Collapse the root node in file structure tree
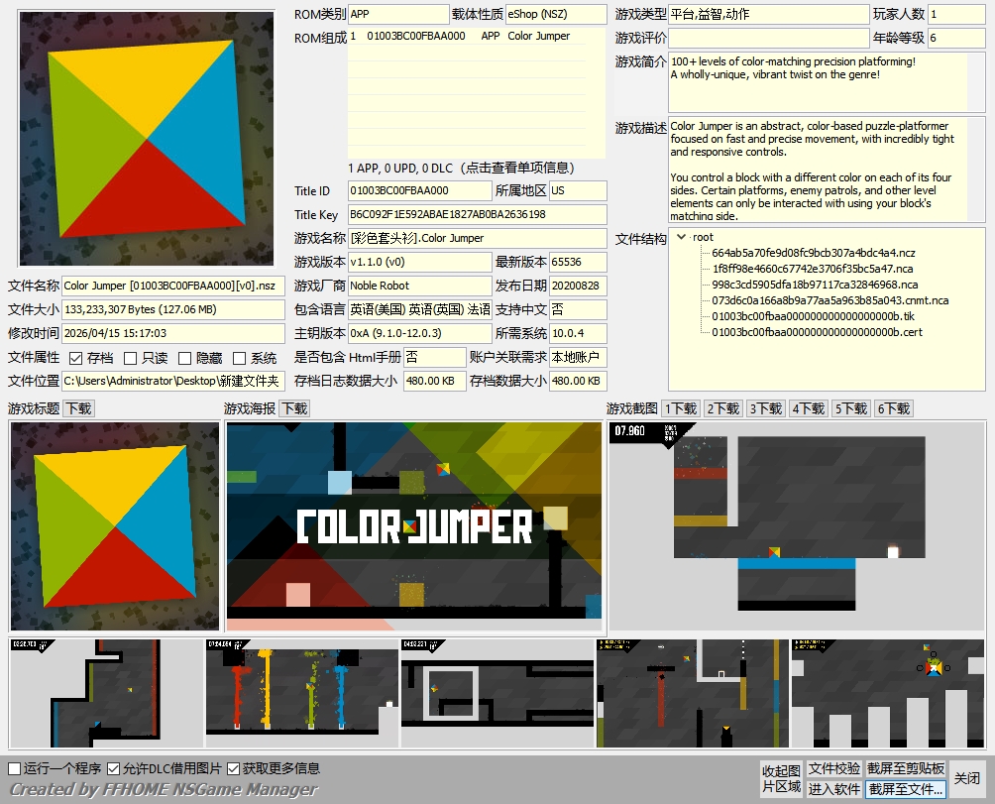995x804 pixels. click(681, 237)
